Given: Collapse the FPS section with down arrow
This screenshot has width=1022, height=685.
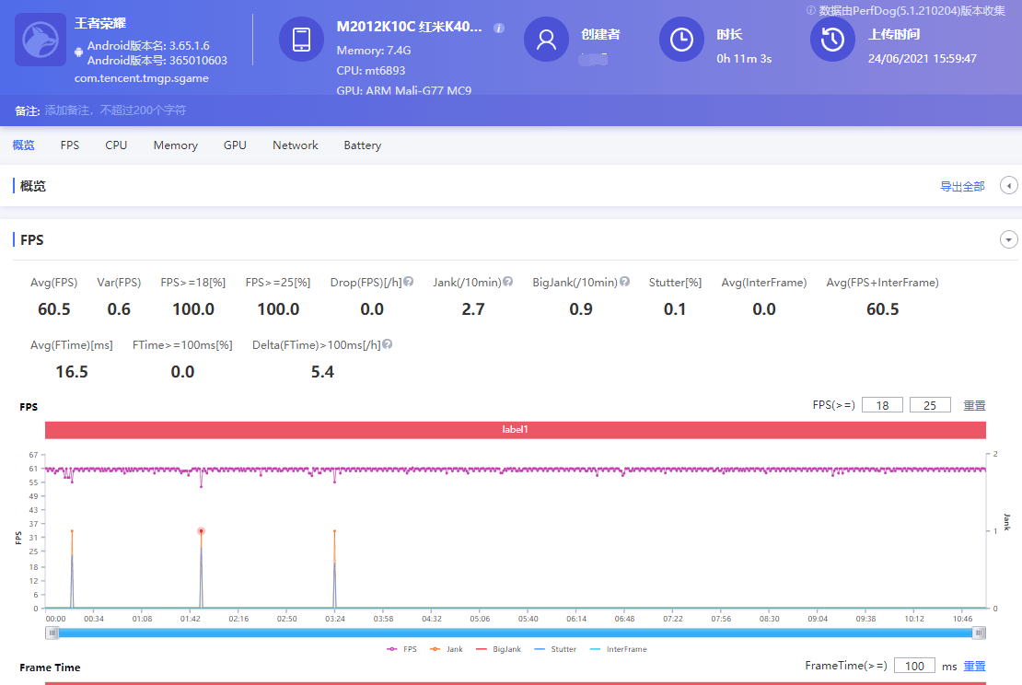Looking at the screenshot, I should pos(1008,240).
